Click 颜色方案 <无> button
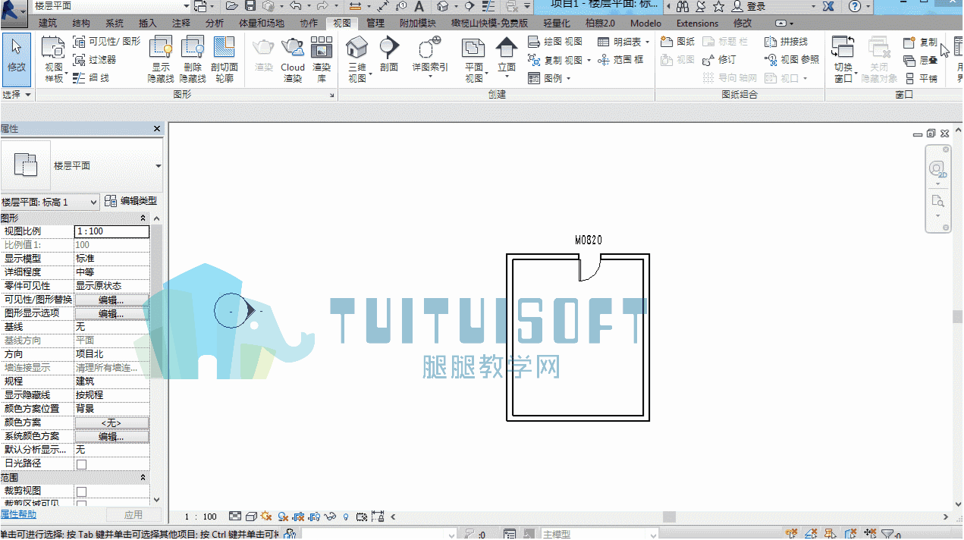The image size is (964, 540). 111,422
